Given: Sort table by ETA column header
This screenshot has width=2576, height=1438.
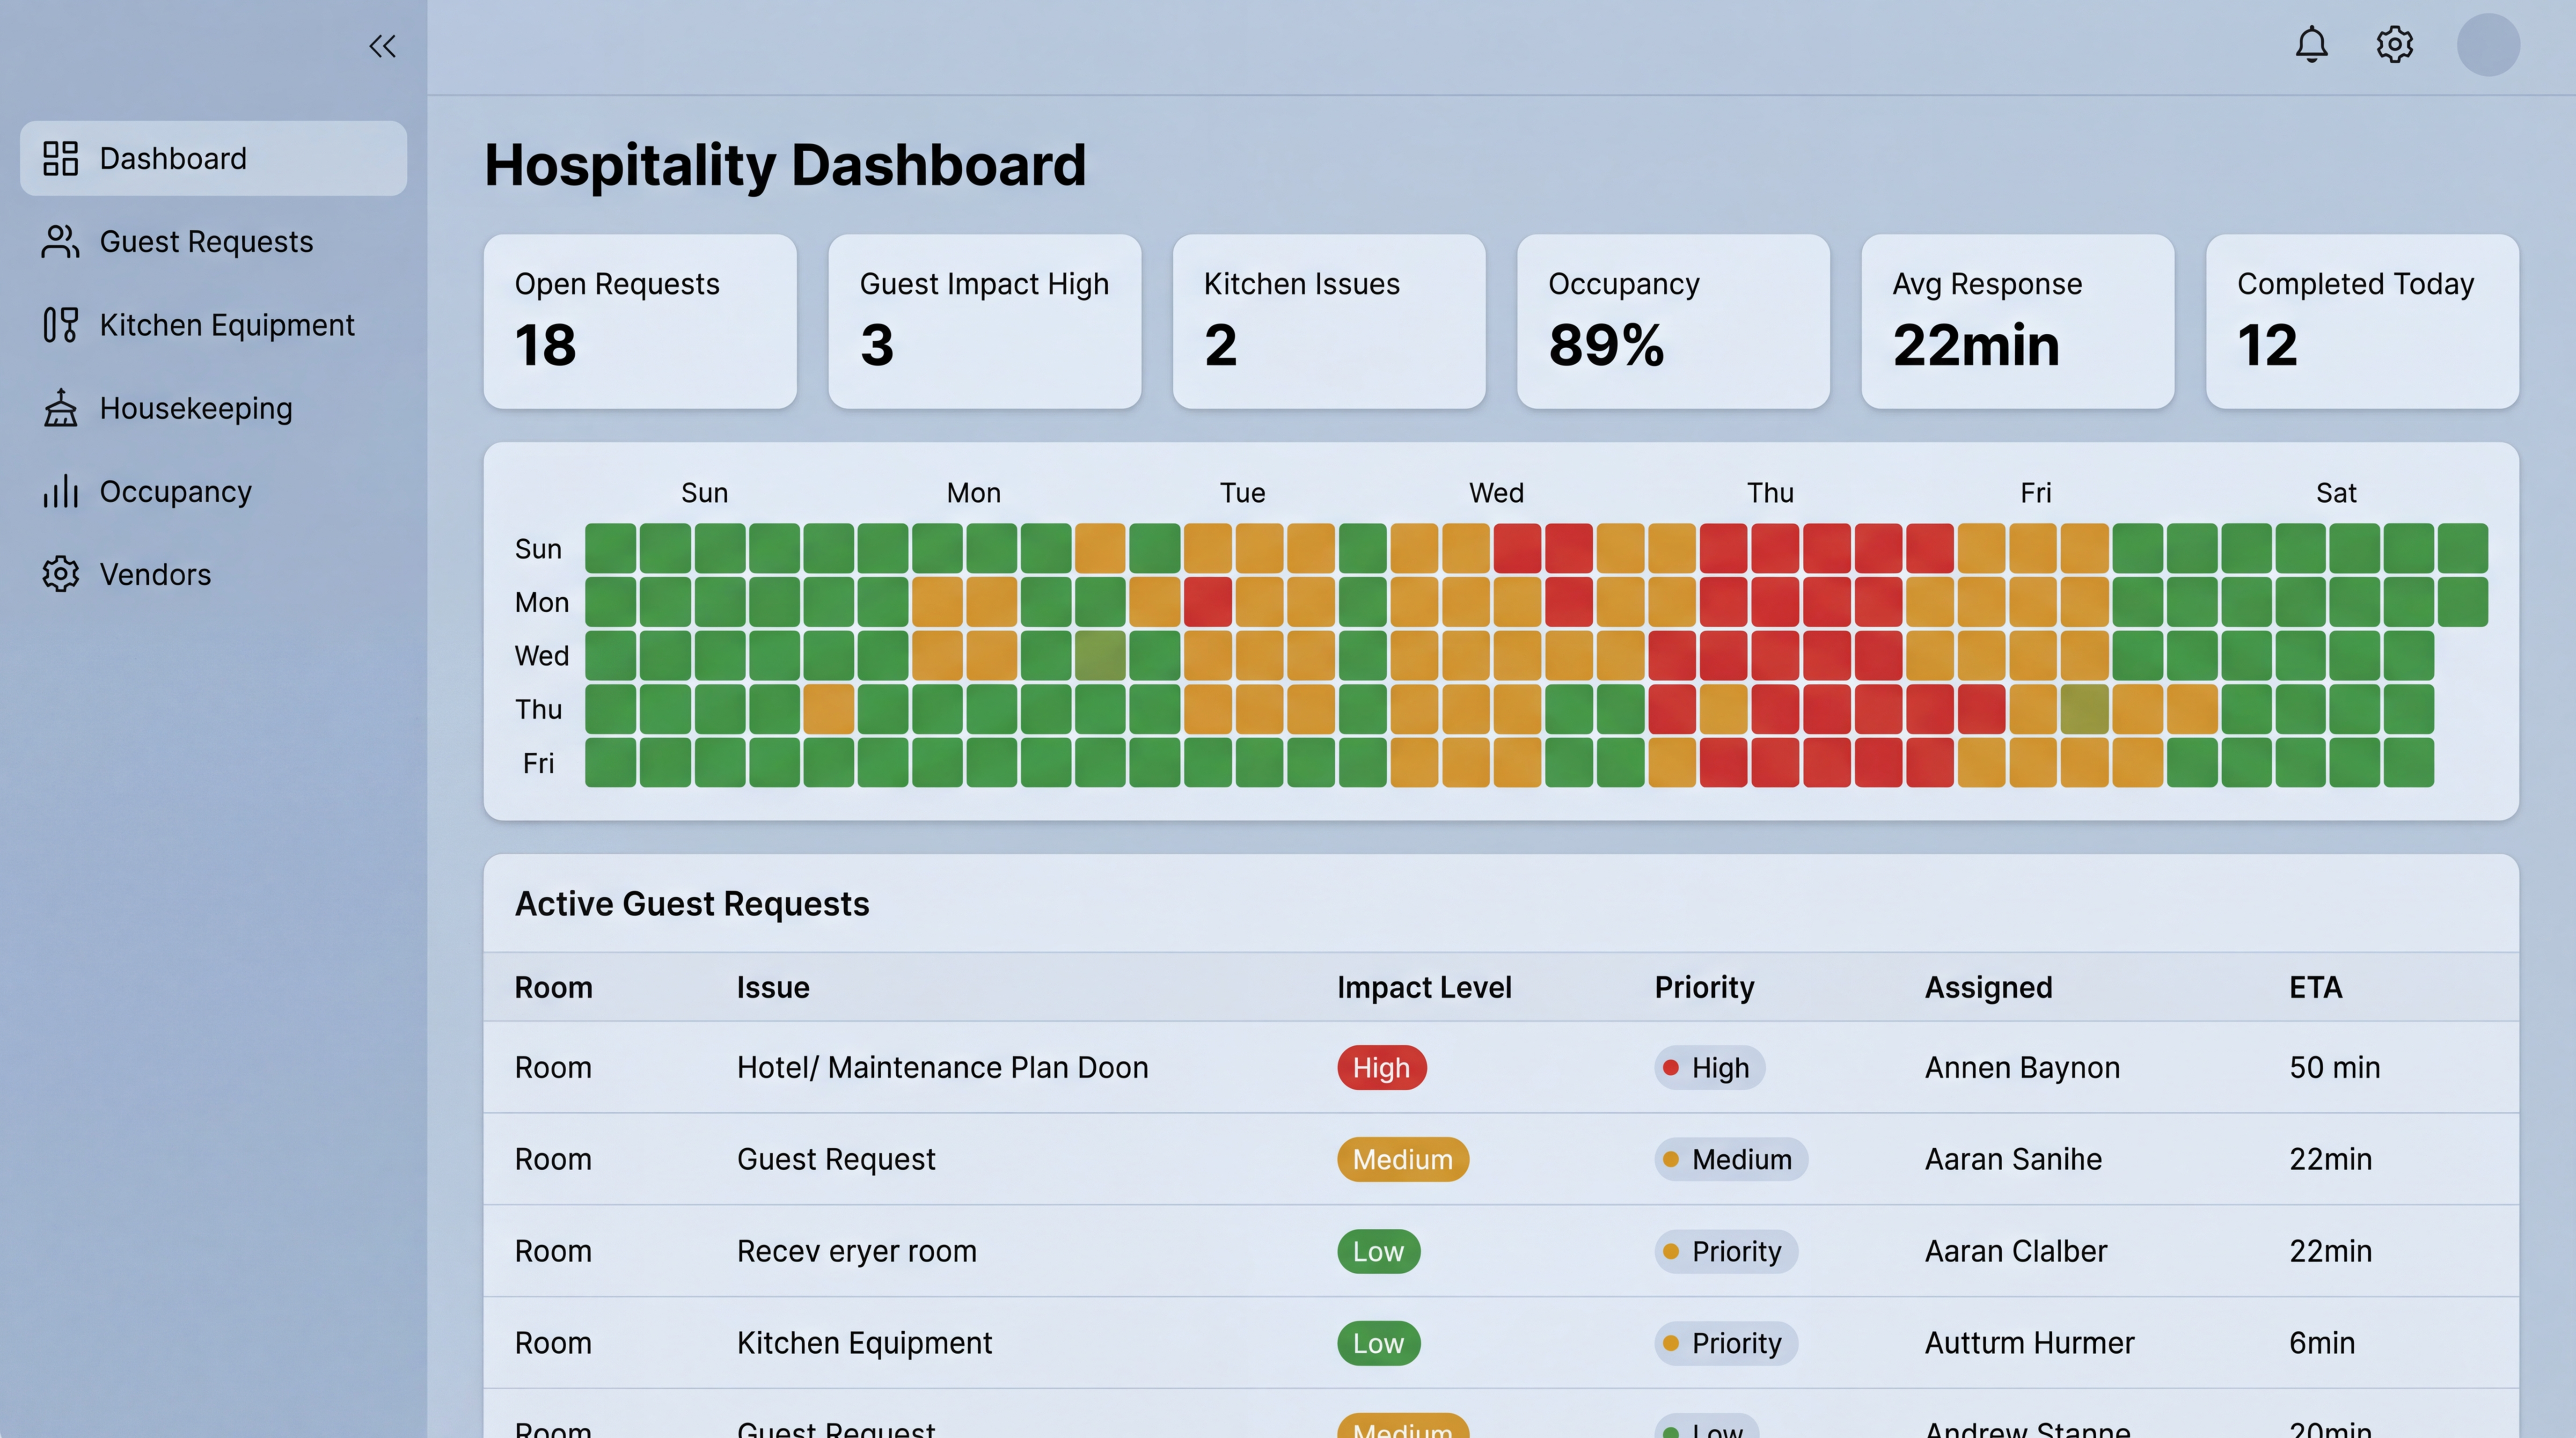Looking at the screenshot, I should 2315,987.
